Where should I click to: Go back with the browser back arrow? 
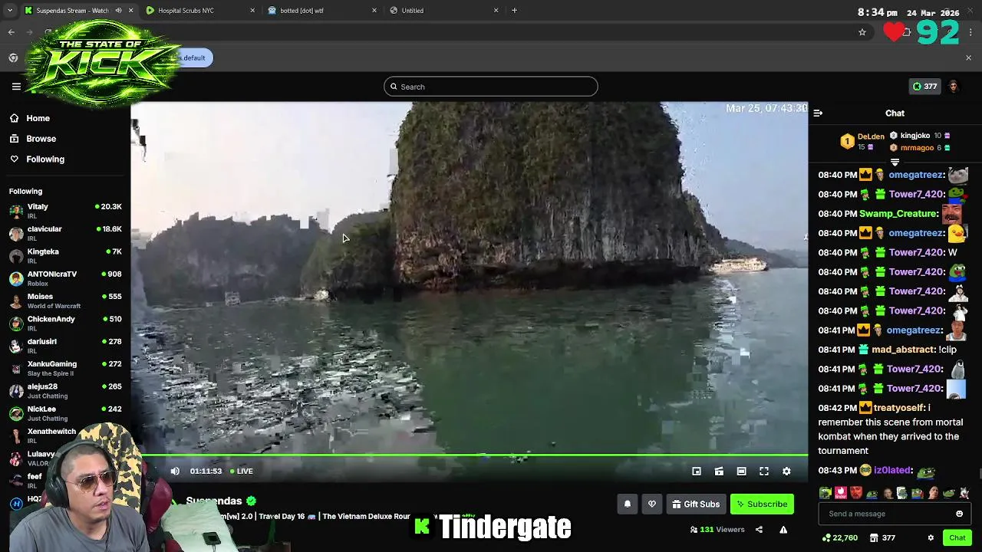click(12, 32)
